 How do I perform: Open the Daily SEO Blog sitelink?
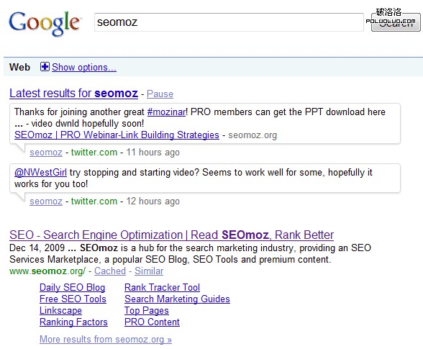coord(72,288)
